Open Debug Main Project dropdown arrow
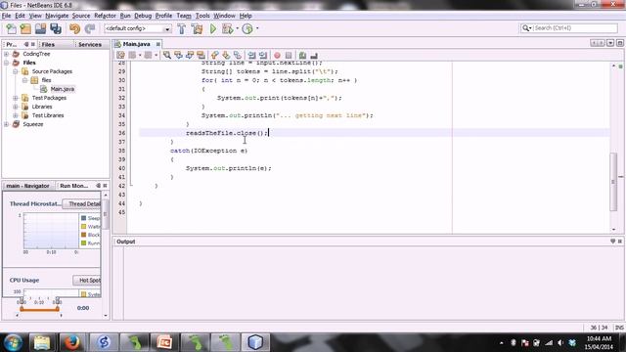626x352 pixels. 237,28
